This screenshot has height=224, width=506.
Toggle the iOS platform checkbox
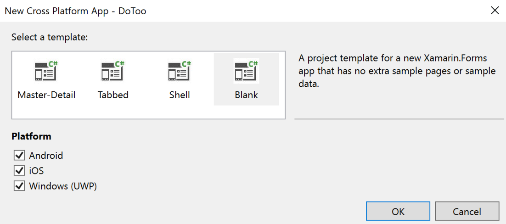tap(19, 170)
